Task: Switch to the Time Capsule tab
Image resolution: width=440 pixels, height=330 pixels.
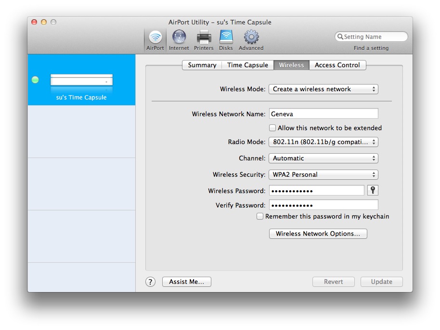Action: point(247,65)
